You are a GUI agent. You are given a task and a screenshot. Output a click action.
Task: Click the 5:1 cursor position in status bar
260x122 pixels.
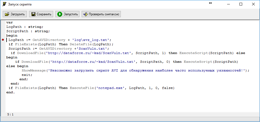tap(10, 114)
